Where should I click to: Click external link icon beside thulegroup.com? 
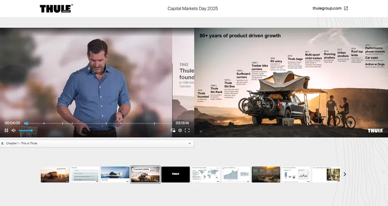(346, 8)
